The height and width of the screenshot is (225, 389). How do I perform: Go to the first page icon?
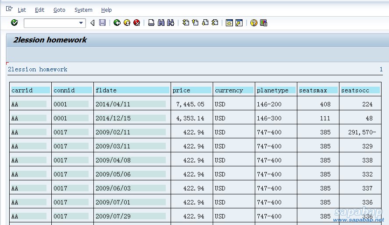[186, 23]
